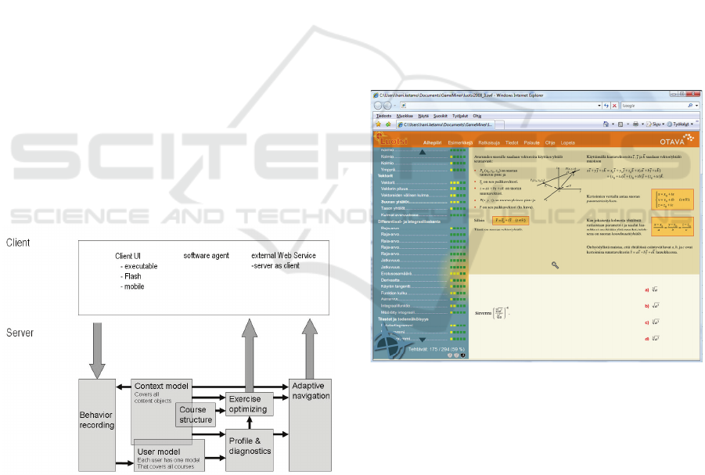
Task: Click the compass wheel icon in sidebar
Action: tap(390, 345)
